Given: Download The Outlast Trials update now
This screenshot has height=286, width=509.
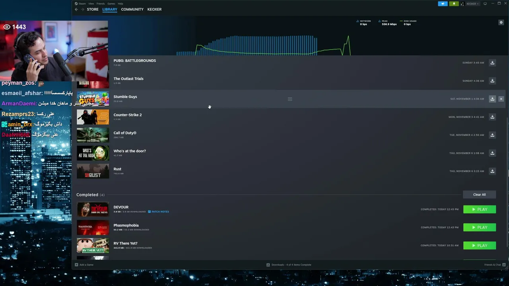Looking at the screenshot, I should (x=492, y=81).
